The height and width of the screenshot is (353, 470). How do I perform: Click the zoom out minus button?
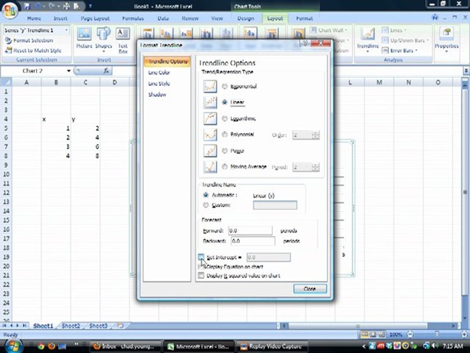[410, 334]
